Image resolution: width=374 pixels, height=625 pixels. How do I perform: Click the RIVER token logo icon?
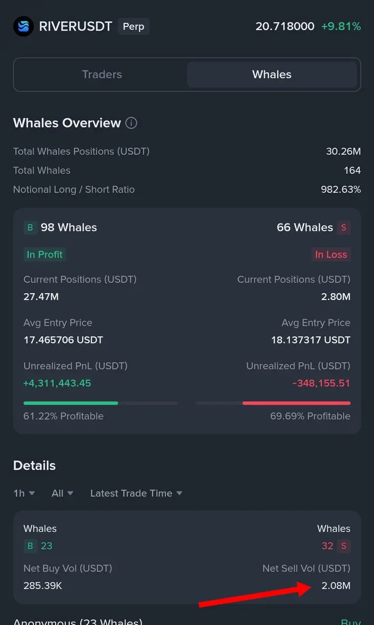[x=23, y=27]
